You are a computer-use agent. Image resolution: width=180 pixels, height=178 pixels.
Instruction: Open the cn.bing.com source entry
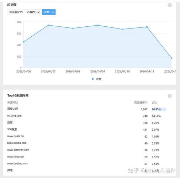click(14, 116)
